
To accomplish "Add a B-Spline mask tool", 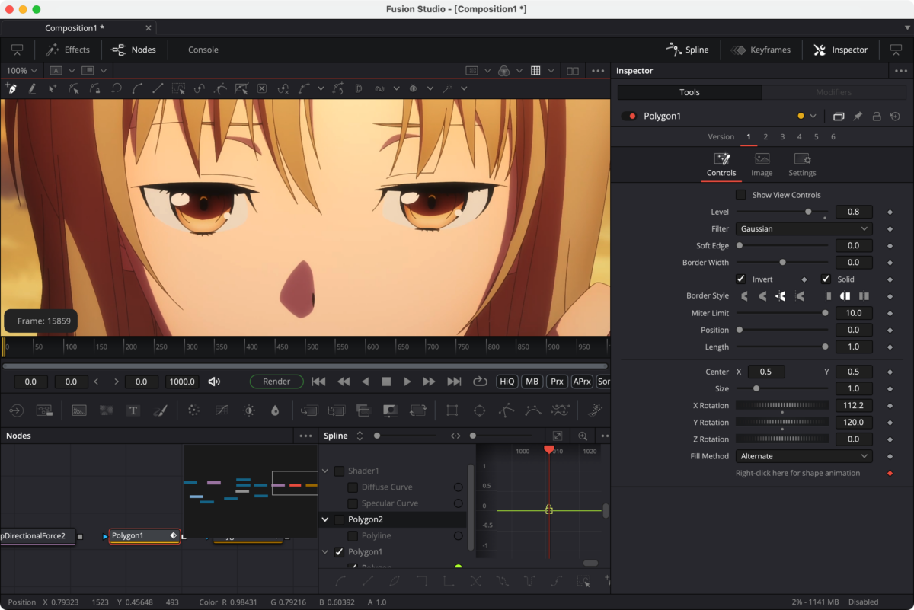I will click(x=533, y=410).
